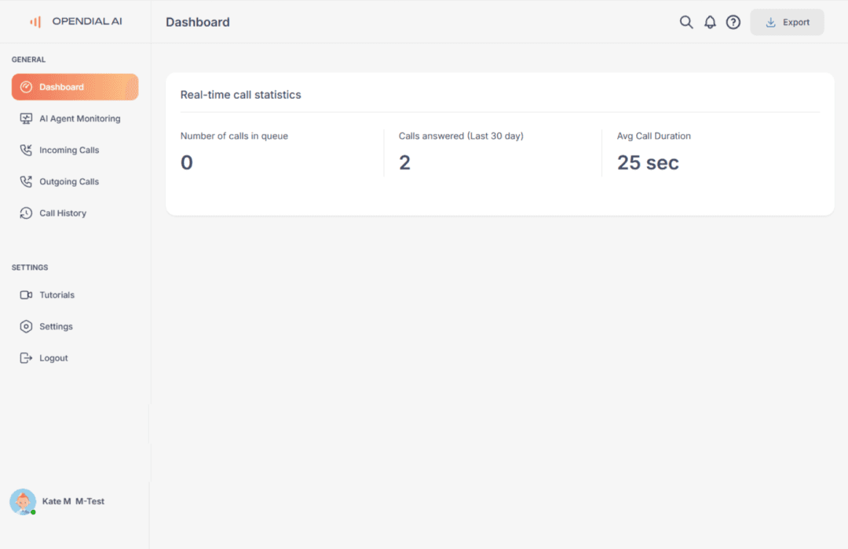Open the help question mark icon

point(733,22)
